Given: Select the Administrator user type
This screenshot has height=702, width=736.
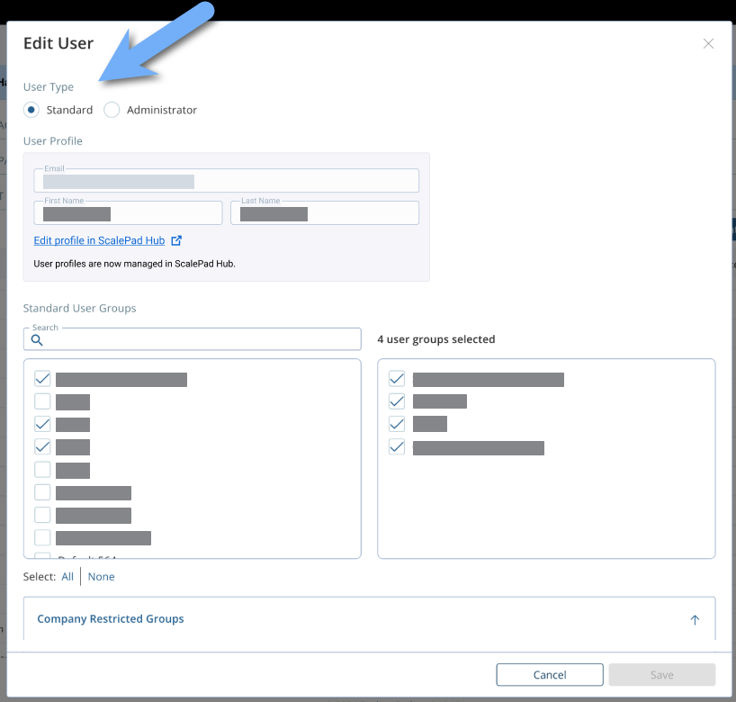Looking at the screenshot, I should click(x=112, y=110).
